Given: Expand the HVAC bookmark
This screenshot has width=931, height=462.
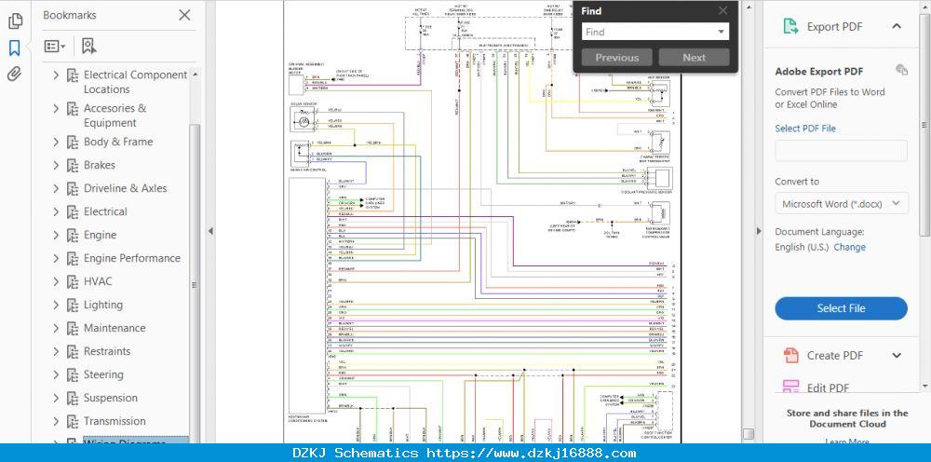Looking at the screenshot, I should [56, 281].
